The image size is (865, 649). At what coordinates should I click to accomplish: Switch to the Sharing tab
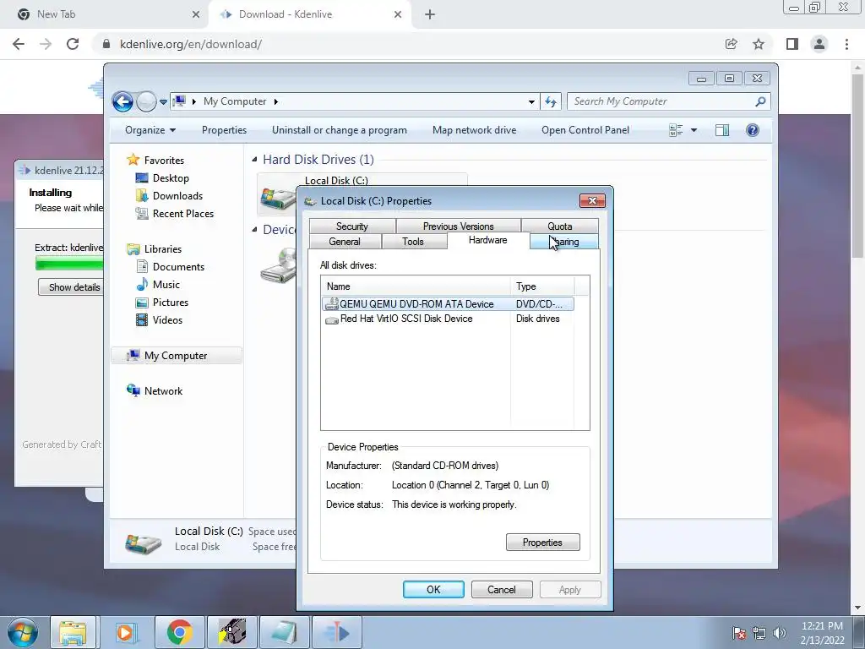(x=563, y=242)
